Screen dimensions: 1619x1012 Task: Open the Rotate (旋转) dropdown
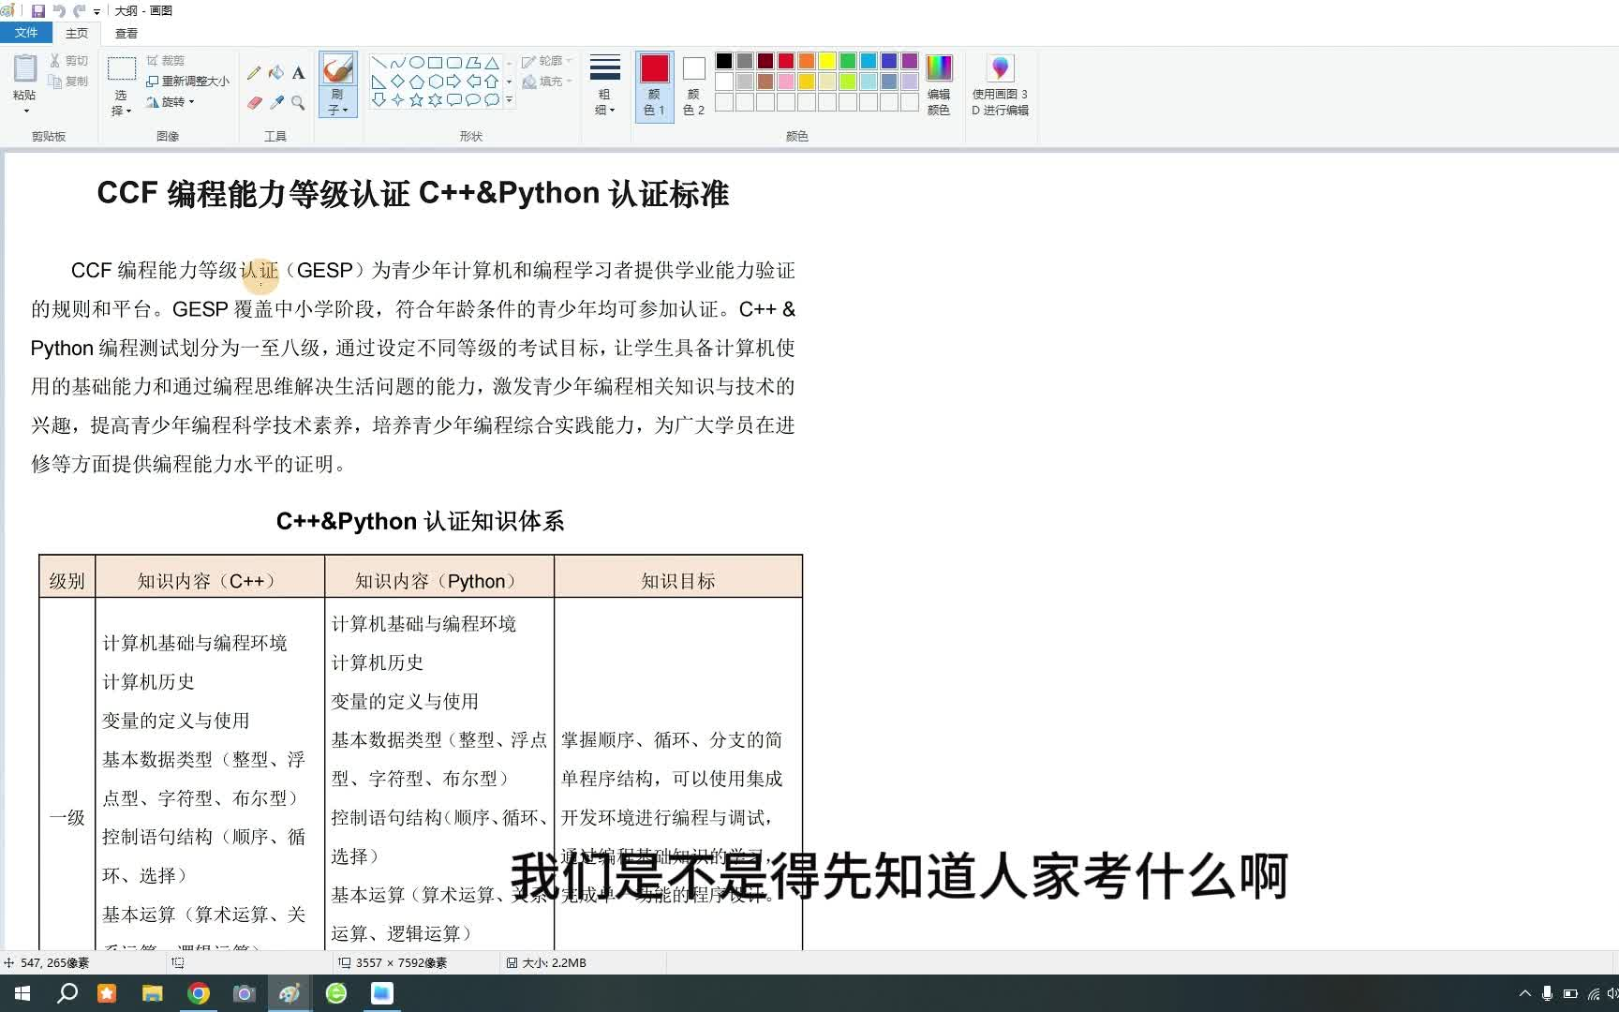(x=171, y=102)
